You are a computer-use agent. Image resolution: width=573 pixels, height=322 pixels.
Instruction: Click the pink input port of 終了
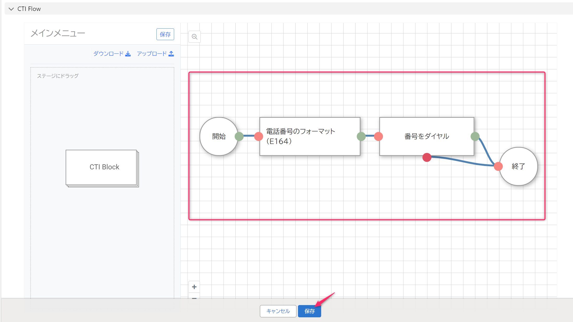498,166
